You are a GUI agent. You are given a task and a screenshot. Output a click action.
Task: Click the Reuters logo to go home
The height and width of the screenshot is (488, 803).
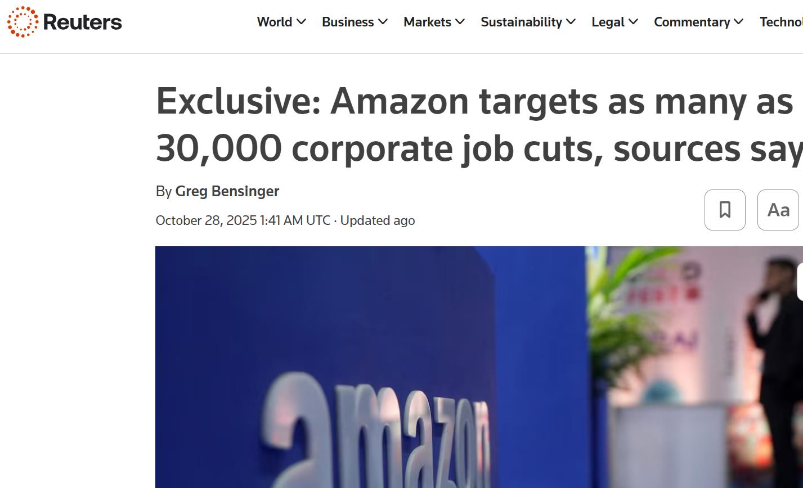point(65,22)
